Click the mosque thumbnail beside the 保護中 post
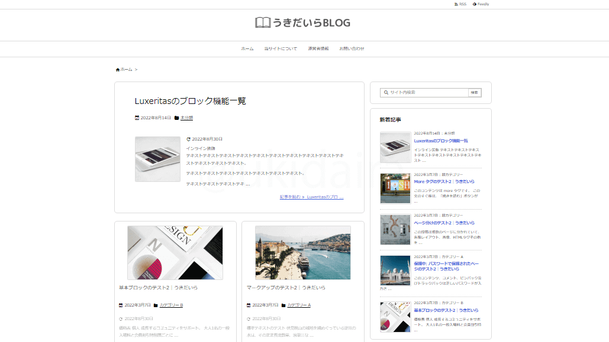Screen dimensions: 609x342 tap(395, 271)
